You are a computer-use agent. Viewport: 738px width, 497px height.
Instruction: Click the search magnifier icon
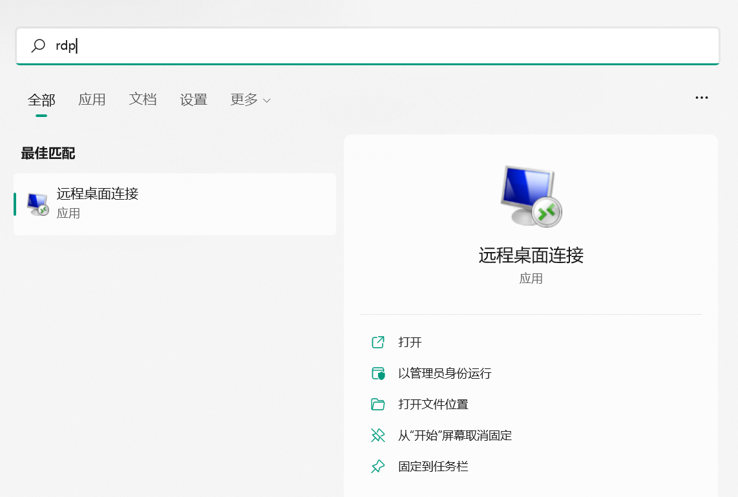(x=38, y=46)
